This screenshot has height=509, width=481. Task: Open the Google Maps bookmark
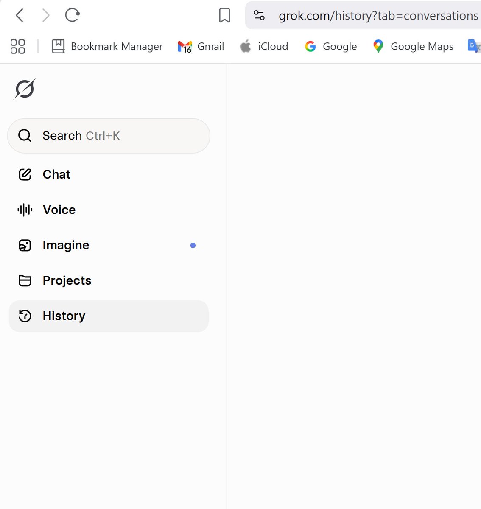click(413, 46)
